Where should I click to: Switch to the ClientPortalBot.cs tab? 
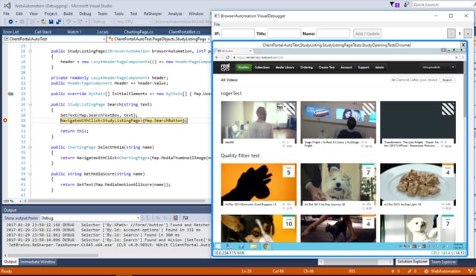click(x=184, y=32)
